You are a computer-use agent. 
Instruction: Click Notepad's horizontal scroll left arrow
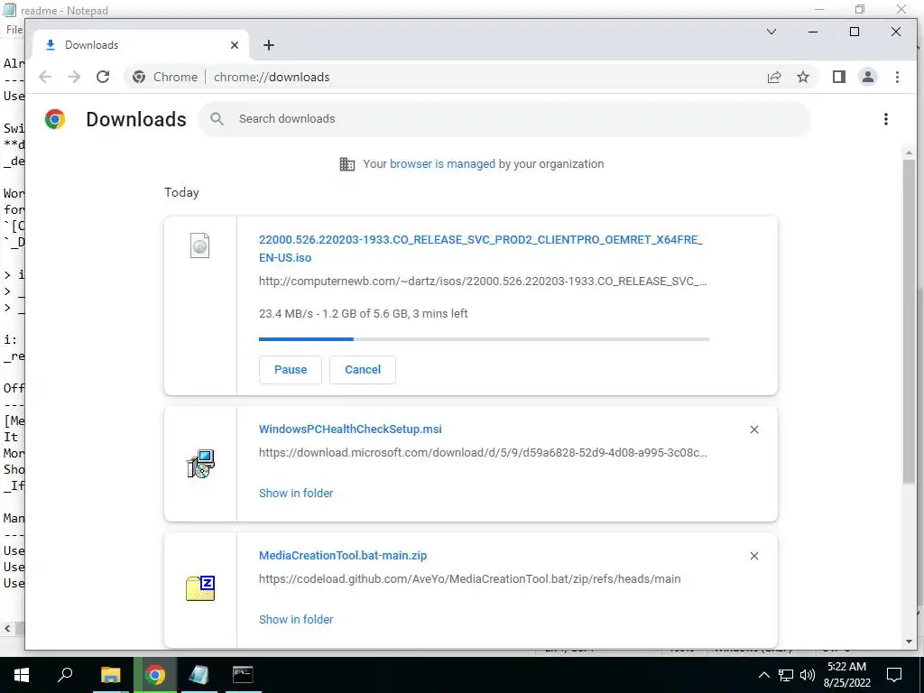pyautogui.click(x=7, y=628)
